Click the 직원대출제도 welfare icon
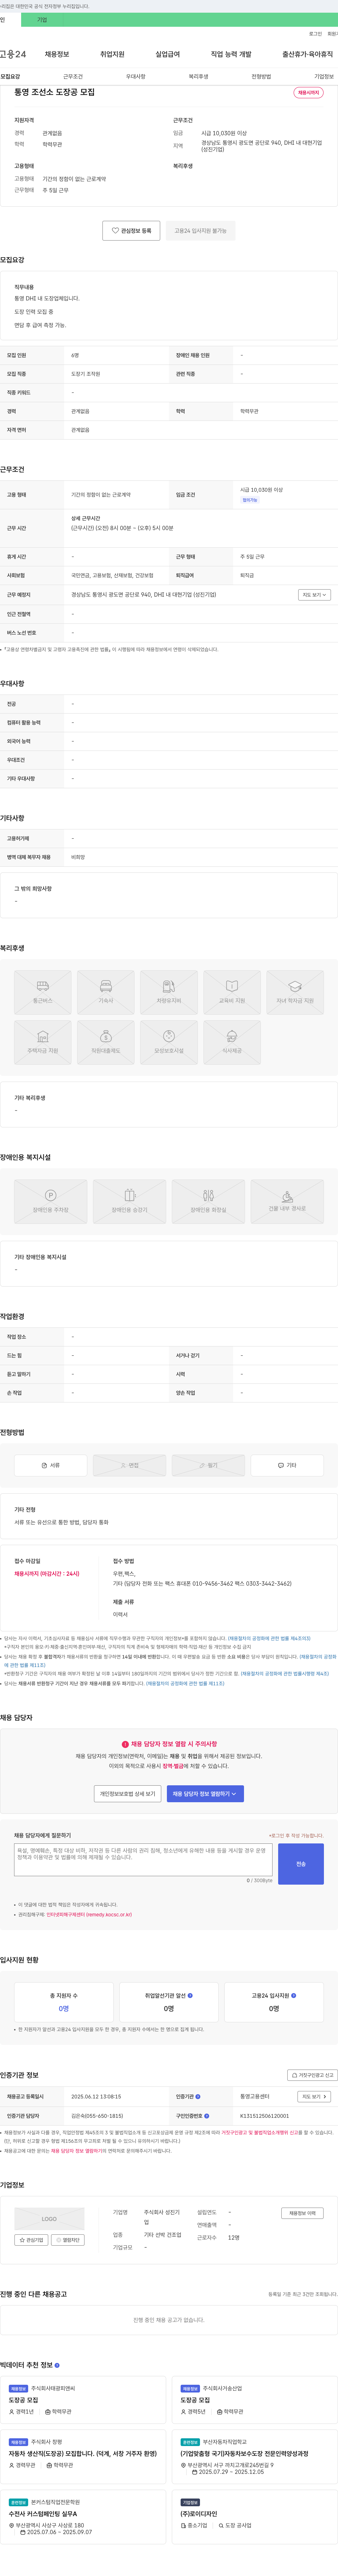Screen dimensions: 338x2576 pyautogui.click(x=106, y=1042)
